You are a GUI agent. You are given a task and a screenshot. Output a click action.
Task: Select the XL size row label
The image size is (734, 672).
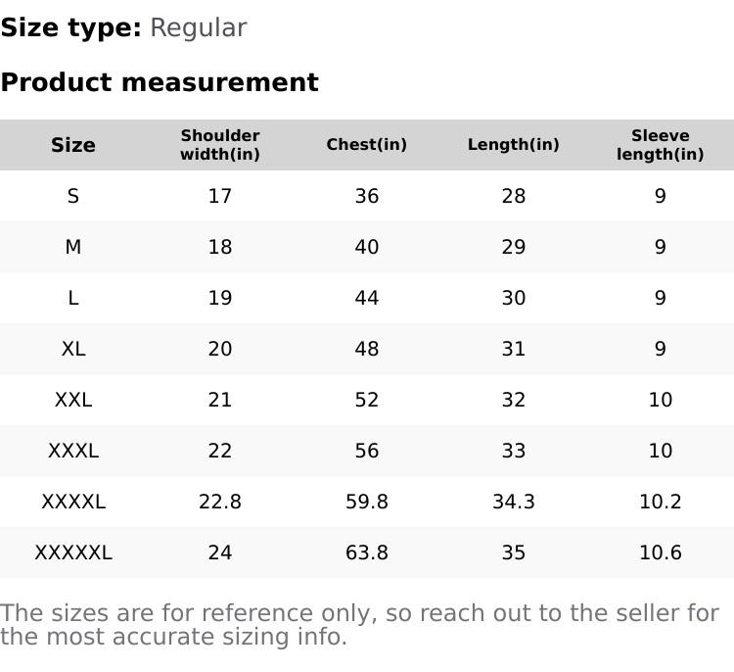(73, 349)
